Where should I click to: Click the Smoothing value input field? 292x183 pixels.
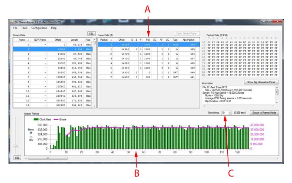click(x=224, y=113)
